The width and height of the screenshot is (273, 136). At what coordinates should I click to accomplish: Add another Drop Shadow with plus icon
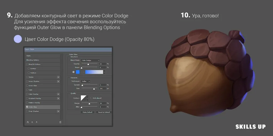point(58,111)
